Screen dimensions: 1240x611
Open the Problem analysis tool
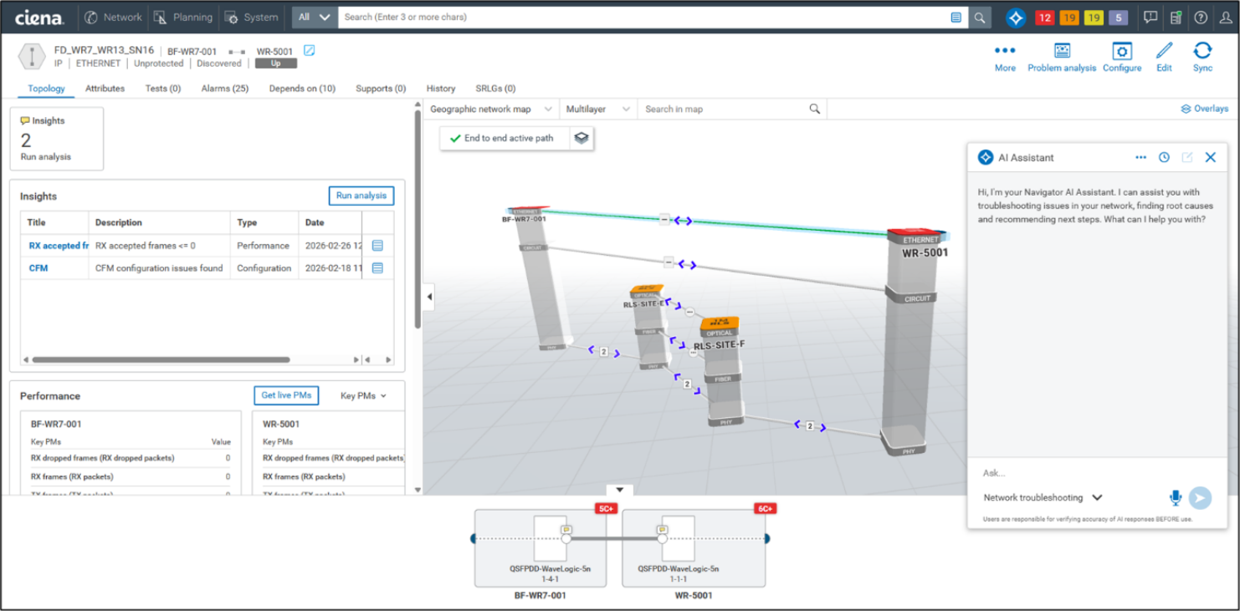pyautogui.click(x=1062, y=57)
